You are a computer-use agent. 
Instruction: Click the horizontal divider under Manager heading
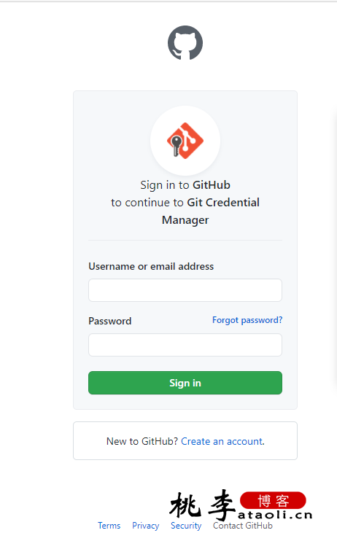tap(185, 240)
